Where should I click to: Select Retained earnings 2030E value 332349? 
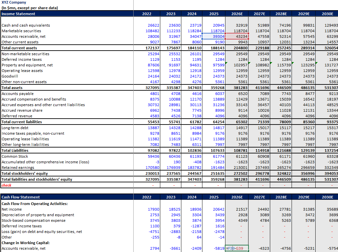point(327,167)
